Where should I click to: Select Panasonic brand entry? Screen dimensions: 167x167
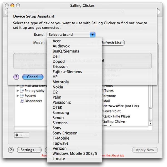point(75,102)
